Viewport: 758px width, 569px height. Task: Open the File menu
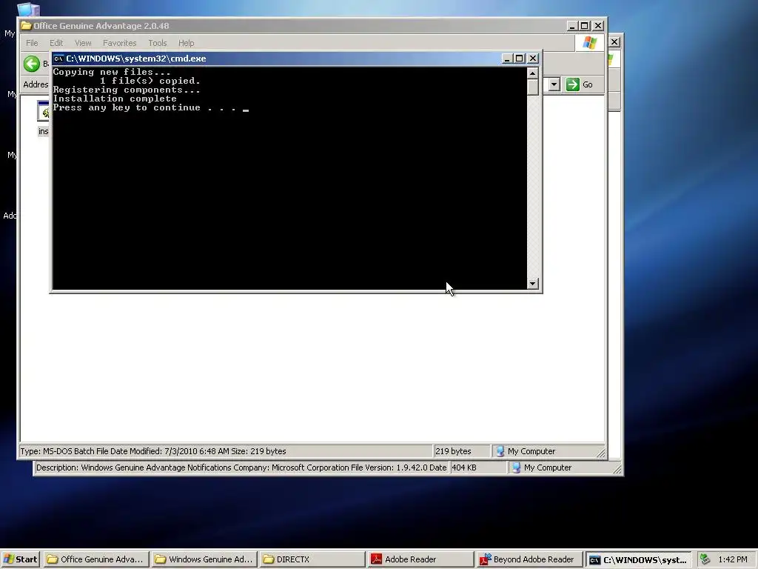tap(32, 43)
